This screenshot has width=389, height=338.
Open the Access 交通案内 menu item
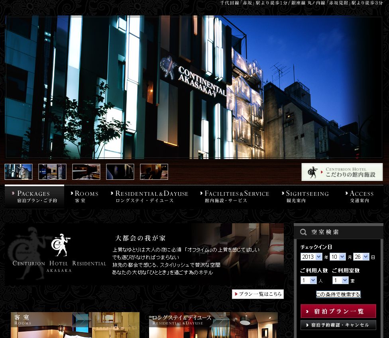[360, 197]
